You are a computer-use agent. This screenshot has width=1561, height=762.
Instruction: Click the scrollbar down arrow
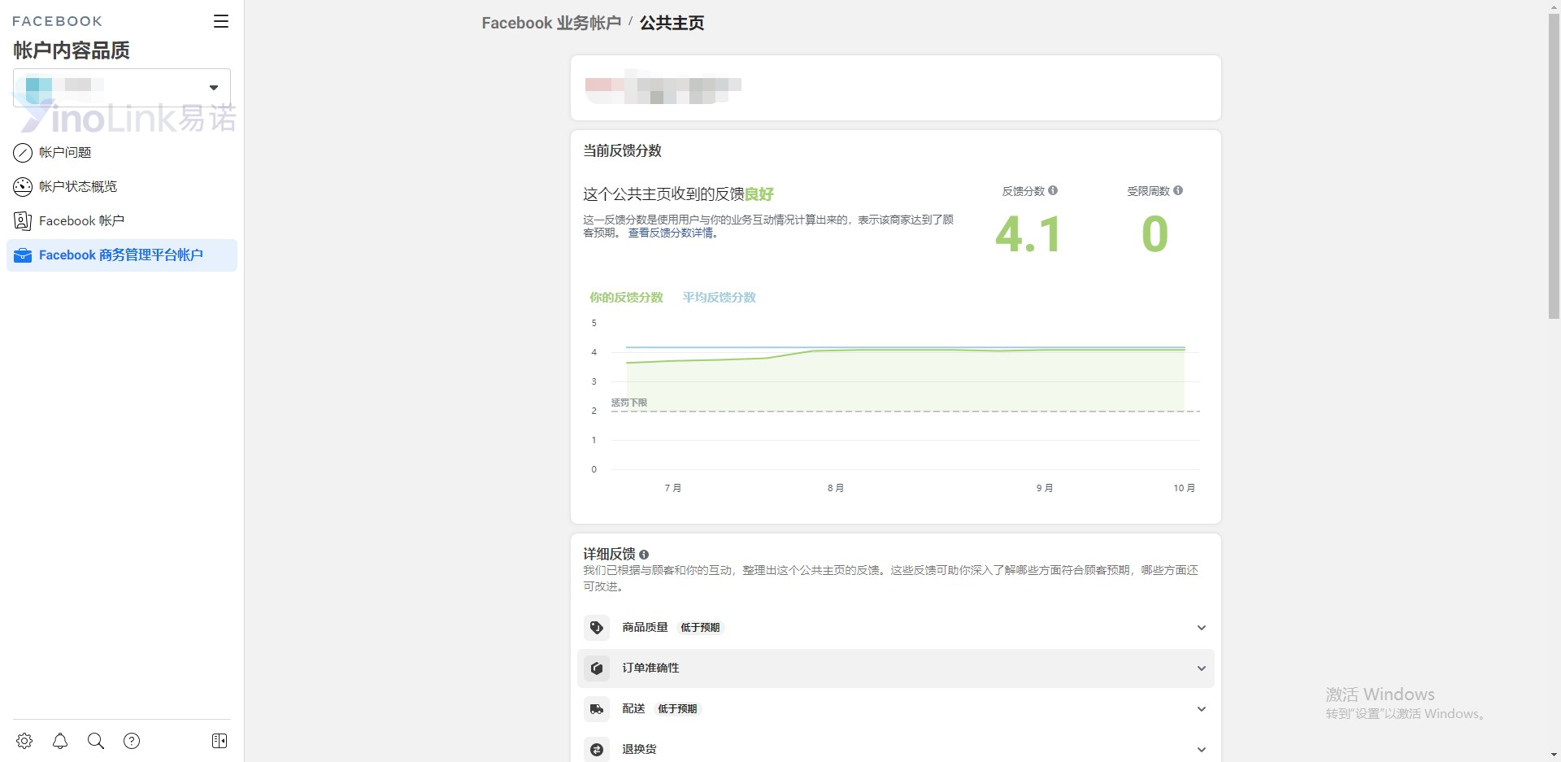[1554, 755]
